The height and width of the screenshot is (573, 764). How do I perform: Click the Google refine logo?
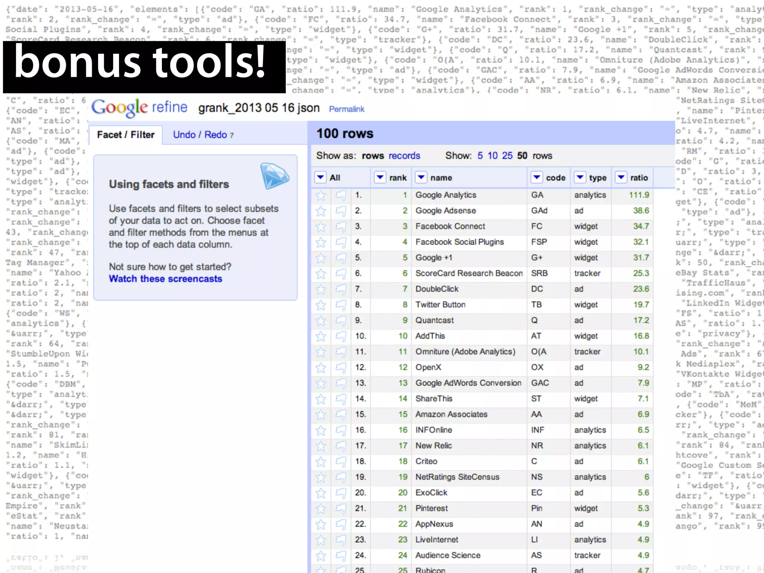pyautogui.click(x=139, y=108)
